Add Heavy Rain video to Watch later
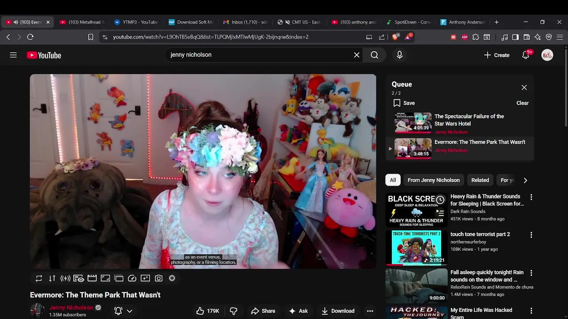Screen dimensions: 568x319 440,200
